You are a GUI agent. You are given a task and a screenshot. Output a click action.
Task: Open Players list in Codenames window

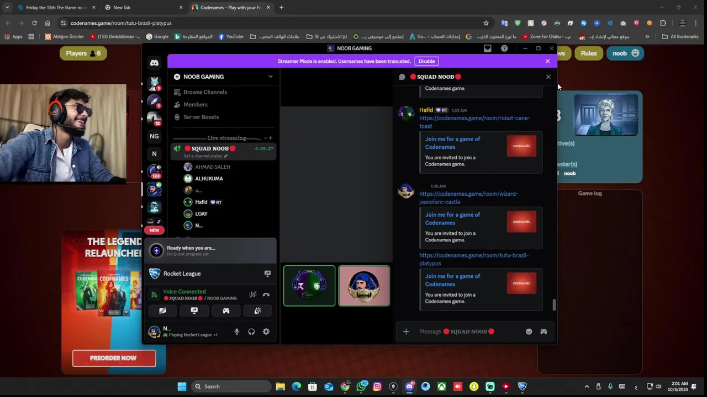pyautogui.click(x=83, y=53)
